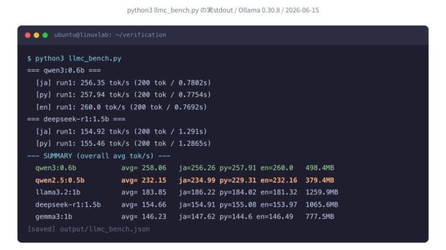Click the SUMMARY (overall avg tok/s) heading

(99, 156)
